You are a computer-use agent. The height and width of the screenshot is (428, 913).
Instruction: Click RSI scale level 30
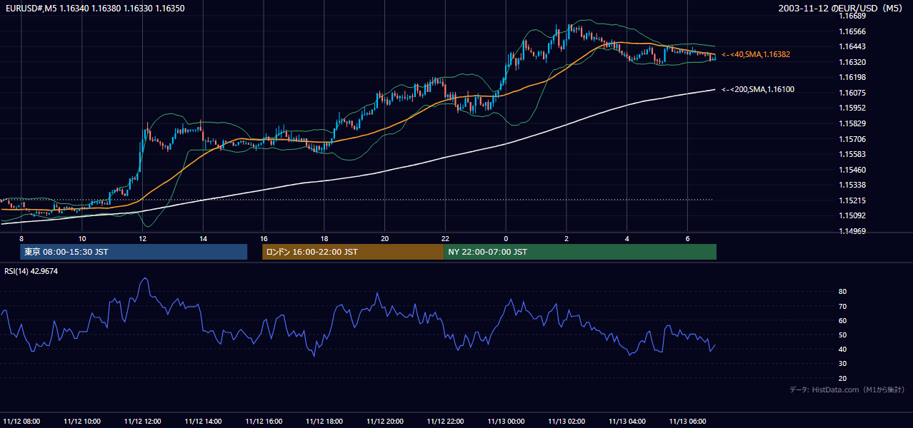coord(842,364)
